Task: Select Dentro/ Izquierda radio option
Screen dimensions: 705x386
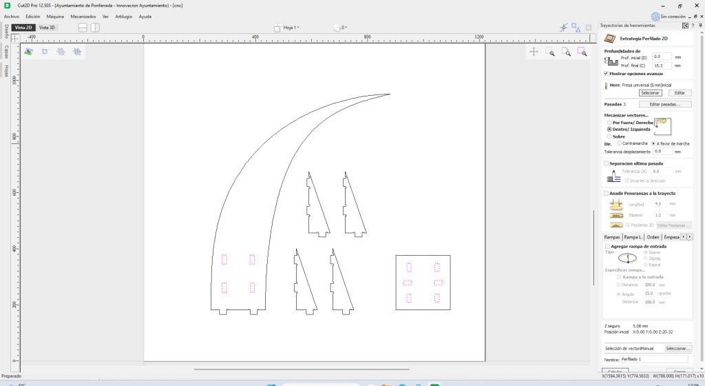Action: click(609, 129)
